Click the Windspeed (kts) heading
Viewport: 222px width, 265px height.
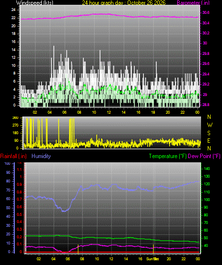tap(35, 2)
